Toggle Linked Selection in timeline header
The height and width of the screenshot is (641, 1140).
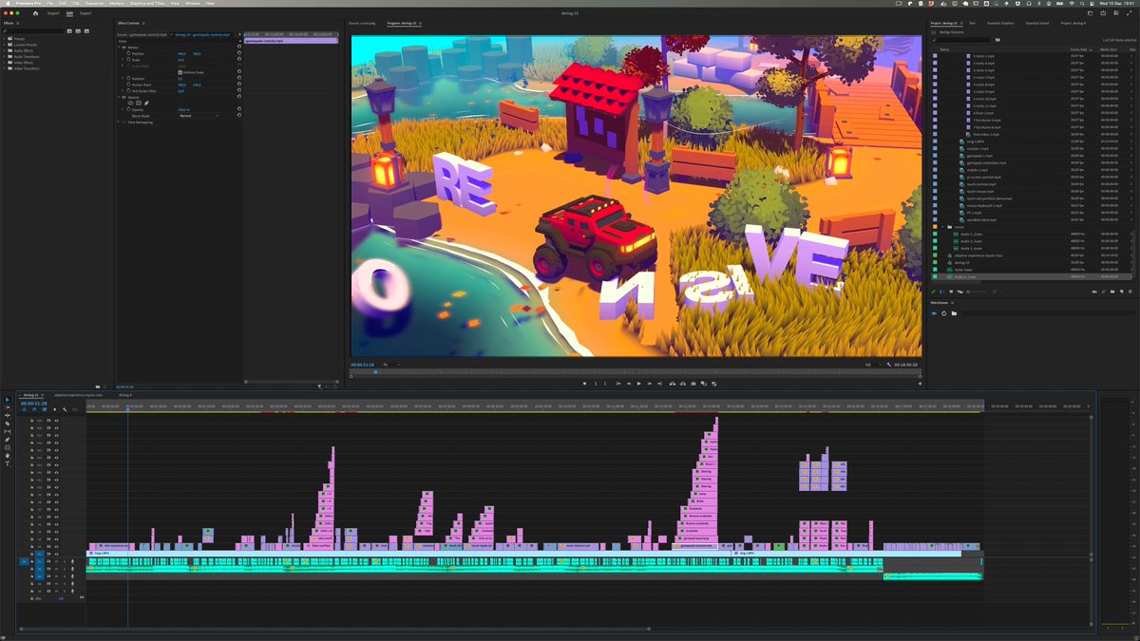coord(45,409)
